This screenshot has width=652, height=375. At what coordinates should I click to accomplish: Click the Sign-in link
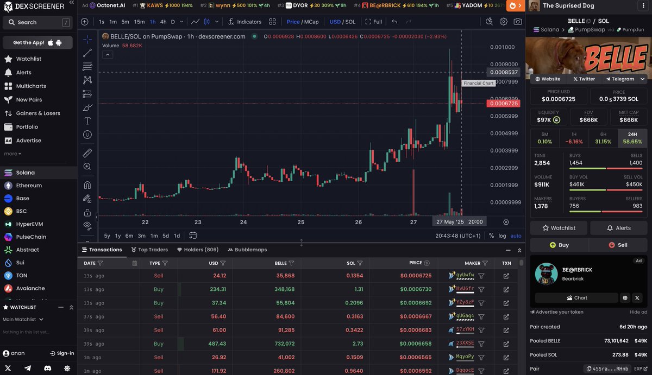click(62, 353)
